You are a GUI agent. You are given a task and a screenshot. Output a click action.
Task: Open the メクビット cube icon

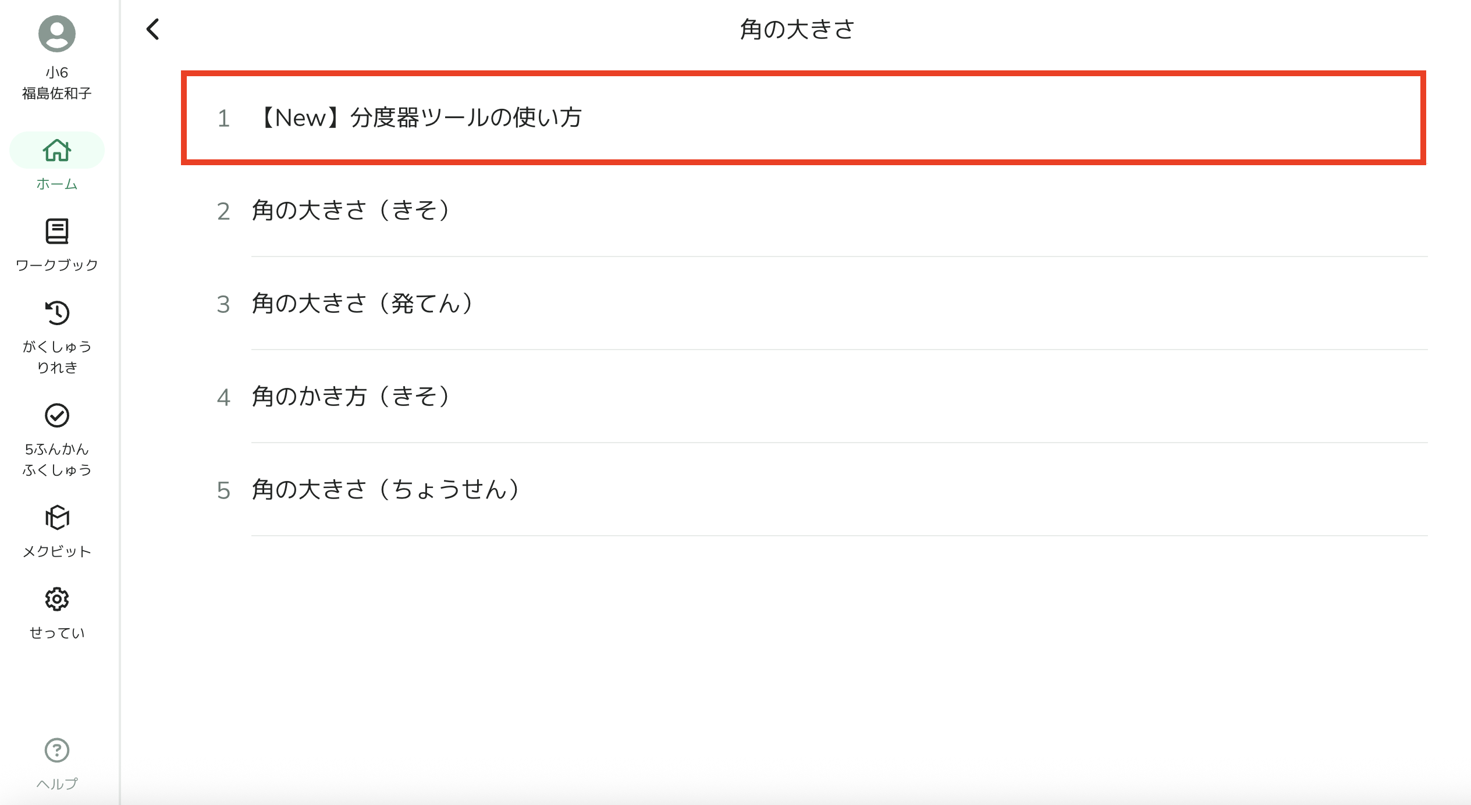pos(57,518)
